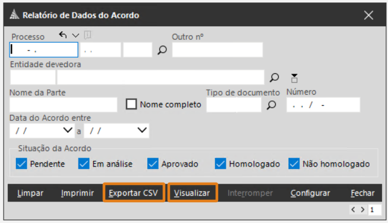Image resolution: width=388 pixels, height=223 pixels.
Task: Open the start date dropdown calendar
Action: tap(68, 130)
